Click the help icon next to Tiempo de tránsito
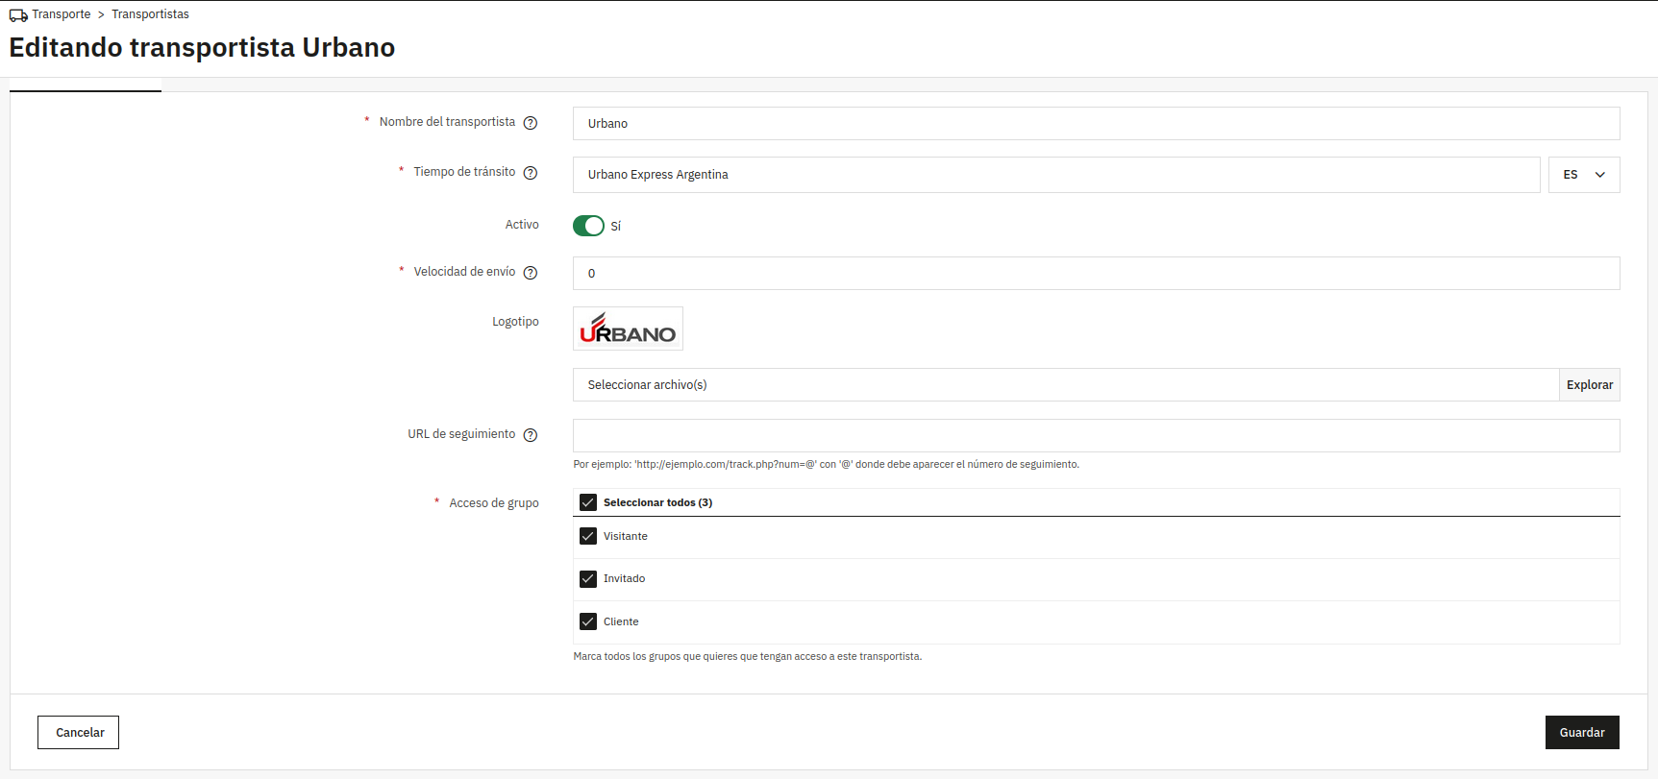This screenshot has width=1658, height=779. point(530,173)
